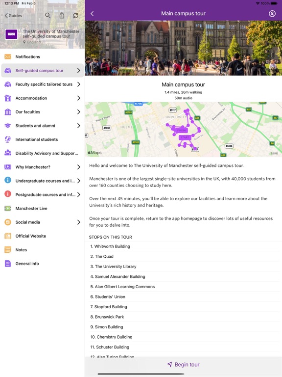This screenshot has height=377, width=282.
Task: Go back to Guides
Action: [x=13, y=16]
